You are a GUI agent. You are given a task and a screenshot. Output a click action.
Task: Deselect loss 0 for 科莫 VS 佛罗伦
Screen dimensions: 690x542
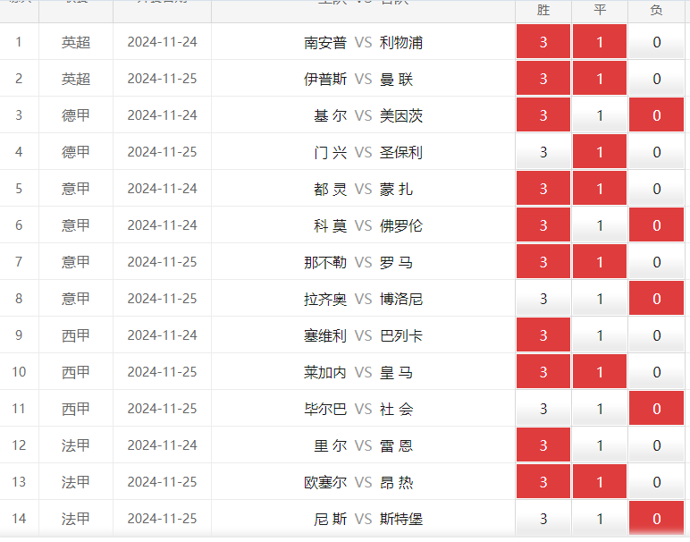pos(656,224)
